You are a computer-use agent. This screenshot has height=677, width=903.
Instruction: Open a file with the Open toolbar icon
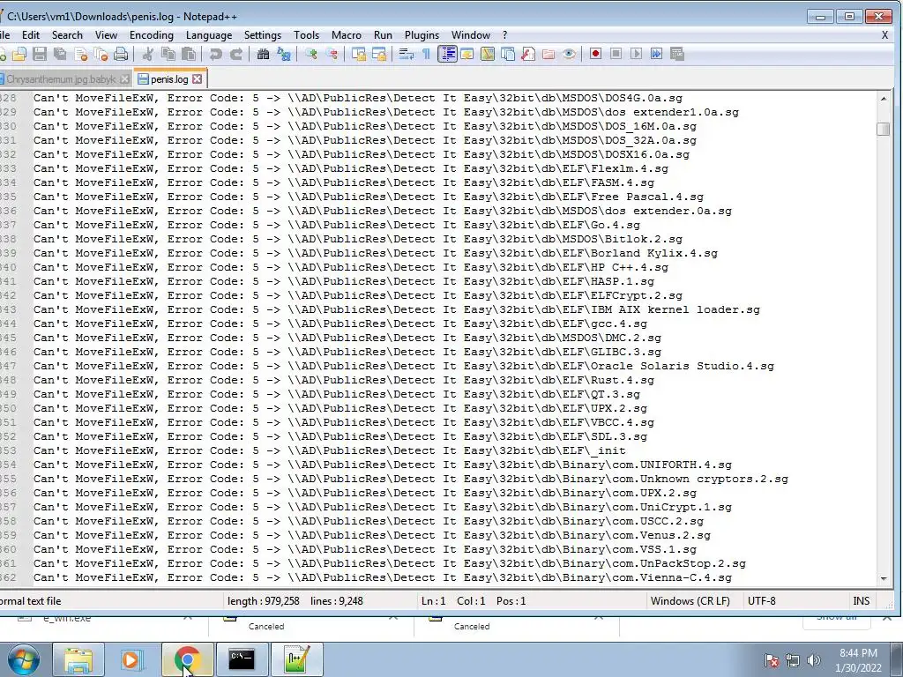pyautogui.click(x=19, y=54)
